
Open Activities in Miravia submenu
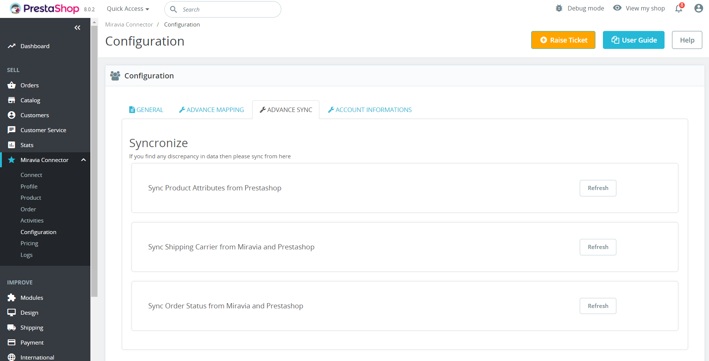[x=32, y=220]
